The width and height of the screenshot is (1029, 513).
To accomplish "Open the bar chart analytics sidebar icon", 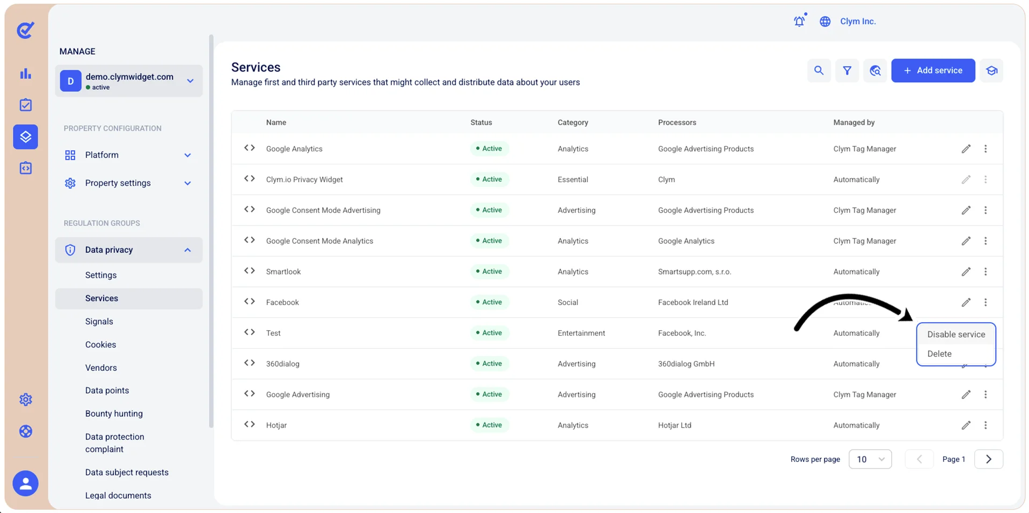I will 25,74.
